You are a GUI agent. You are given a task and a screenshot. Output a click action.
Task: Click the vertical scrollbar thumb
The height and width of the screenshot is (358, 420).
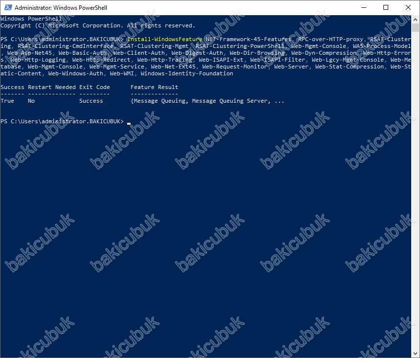point(415,27)
